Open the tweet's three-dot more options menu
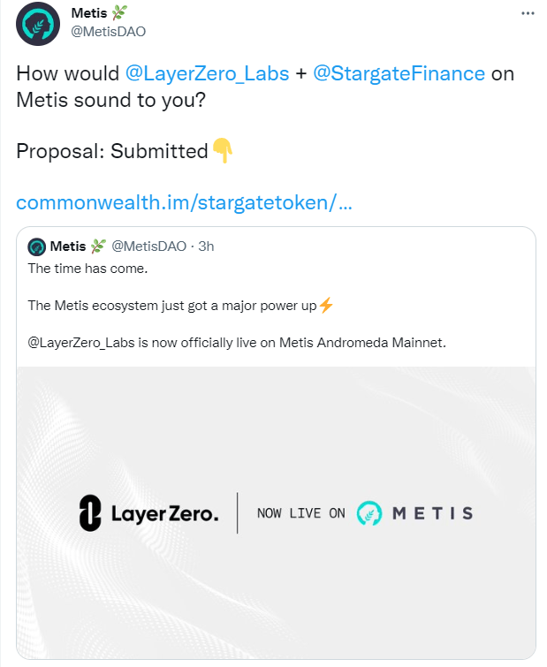Image resolution: width=547 pixels, height=667 pixels. (528, 14)
